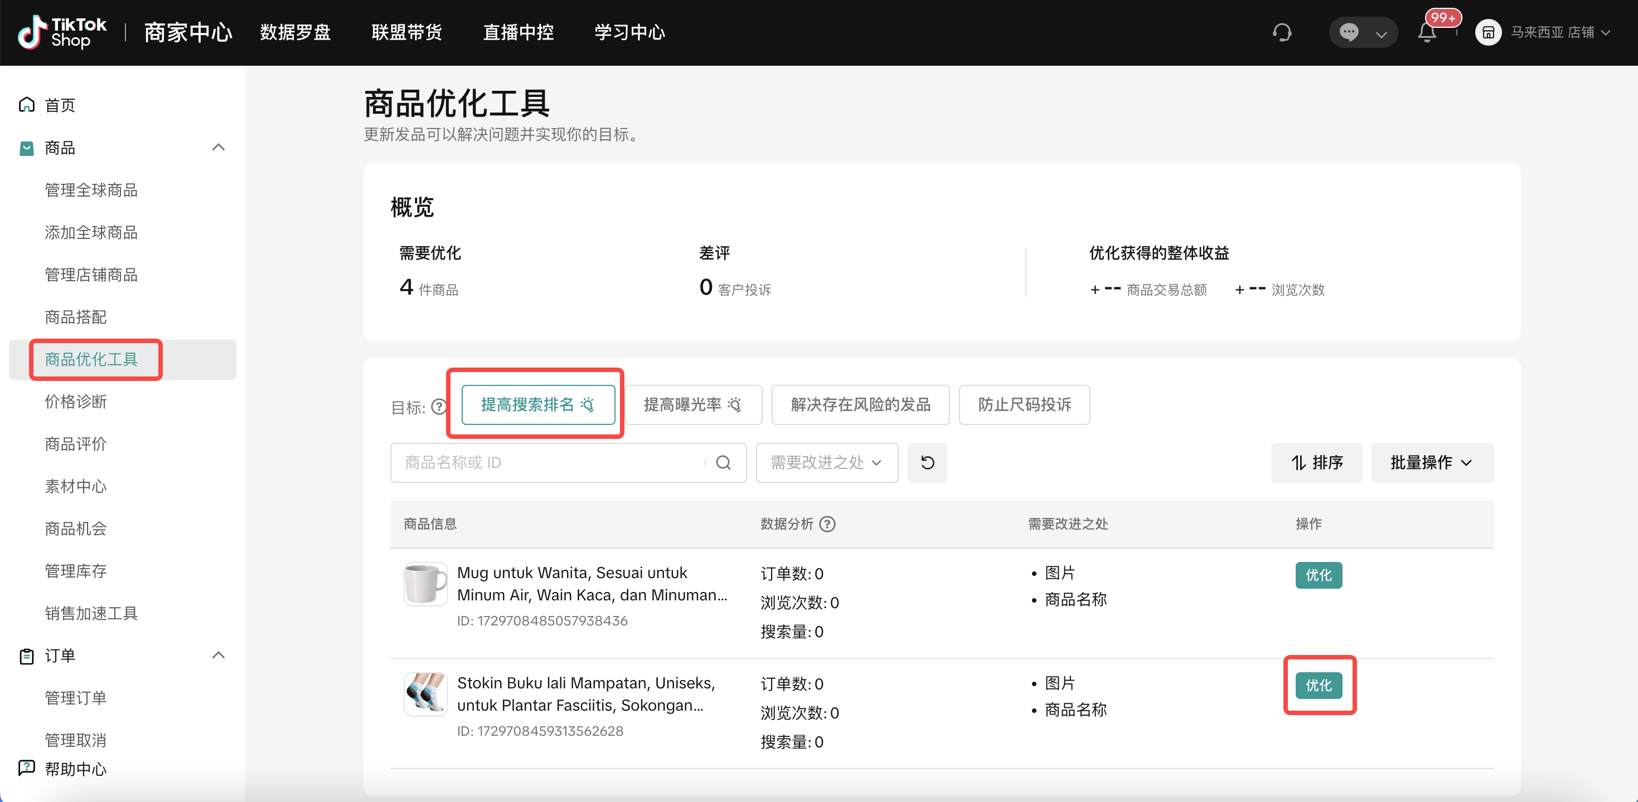Open the chat message bubble icon
1638x802 pixels.
(1349, 32)
